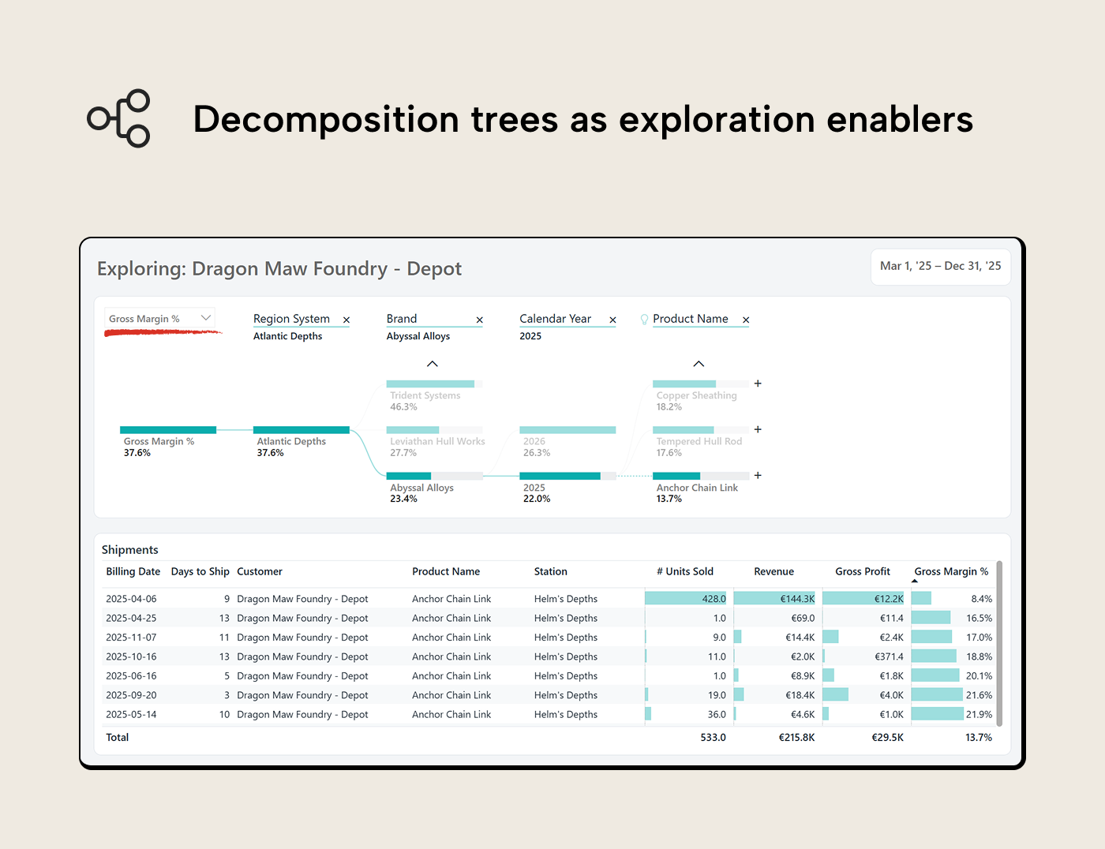This screenshot has height=849, width=1105.
Task: Click the decomposition tree icon beside the title
Action: 118,118
